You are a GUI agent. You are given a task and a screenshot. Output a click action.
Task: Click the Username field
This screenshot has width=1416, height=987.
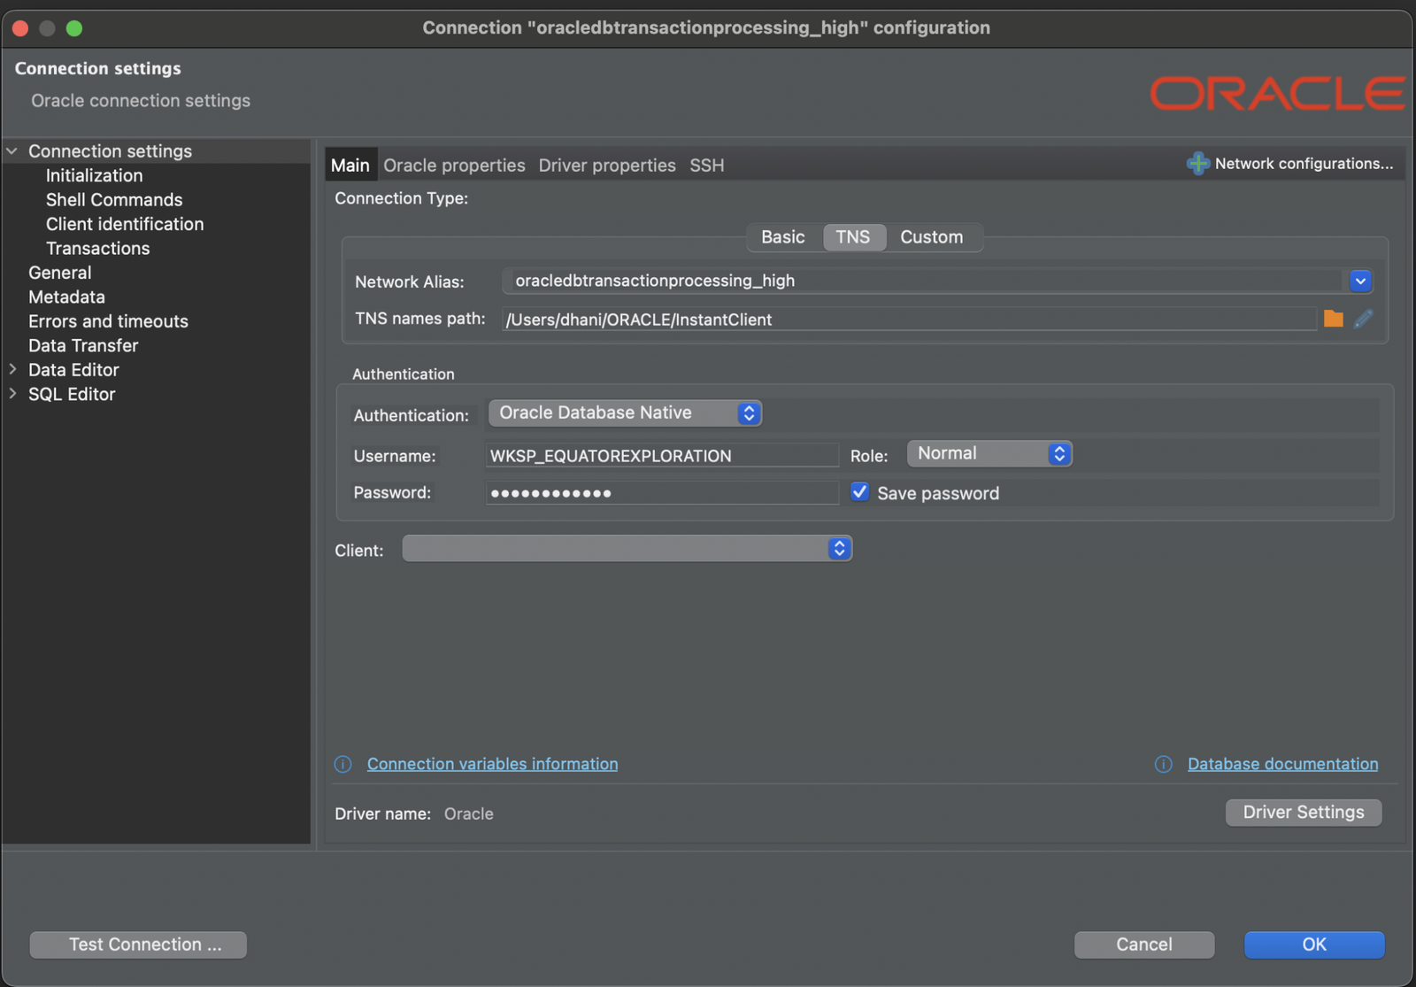[662, 456]
